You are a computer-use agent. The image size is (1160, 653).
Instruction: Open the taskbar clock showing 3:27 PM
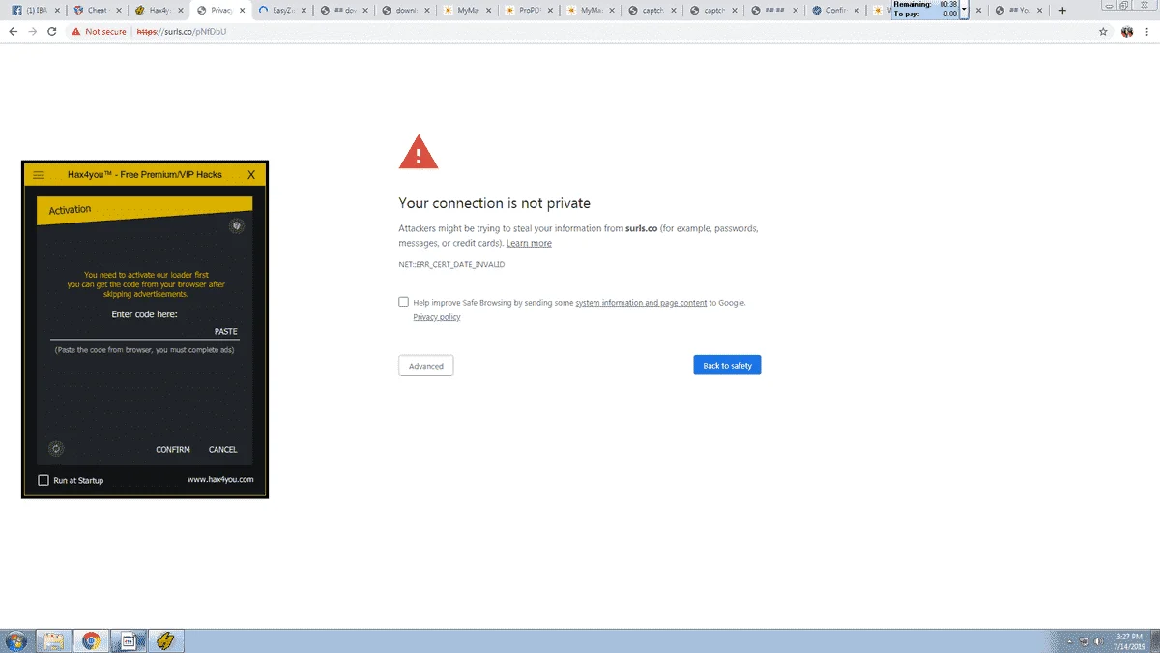(1131, 640)
